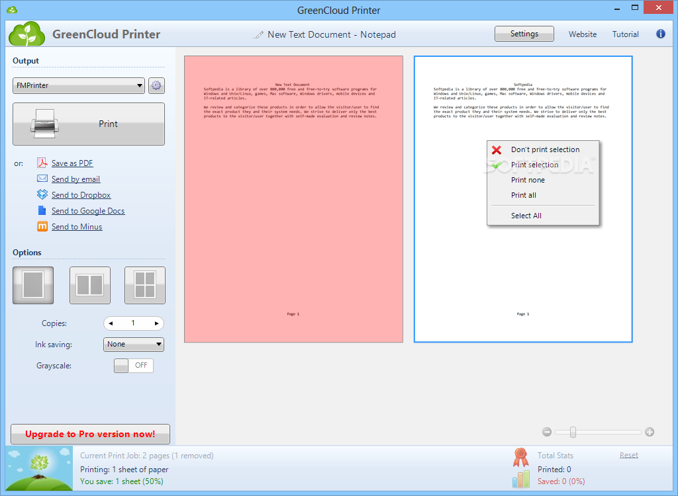Choose Print all in context menu
678x496 pixels.
[x=543, y=195]
